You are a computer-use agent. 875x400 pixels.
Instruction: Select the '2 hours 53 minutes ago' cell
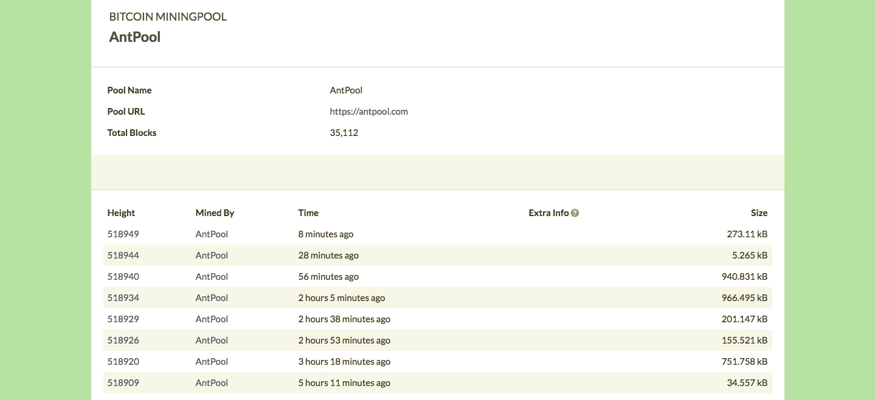[x=344, y=341]
